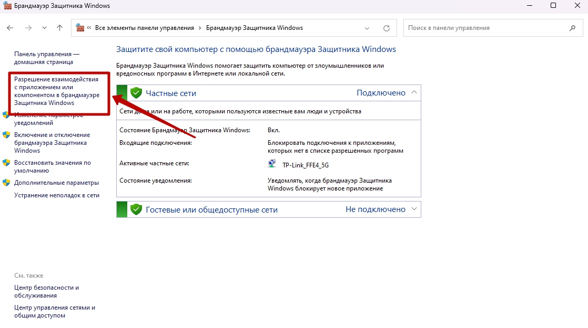The image size is (588, 328).
Task: Click 'Состояние уведомления:' label
Action: 156,181
